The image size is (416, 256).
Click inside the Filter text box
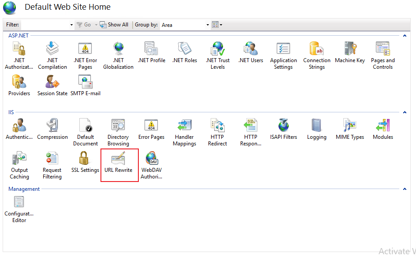pyautogui.click(x=45, y=25)
